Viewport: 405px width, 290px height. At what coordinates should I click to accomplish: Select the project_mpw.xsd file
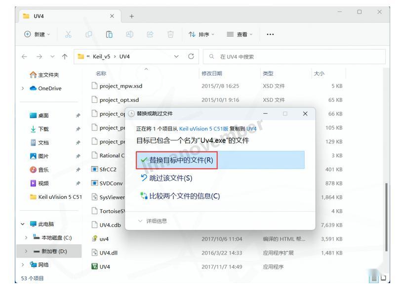(x=121, y=86)
